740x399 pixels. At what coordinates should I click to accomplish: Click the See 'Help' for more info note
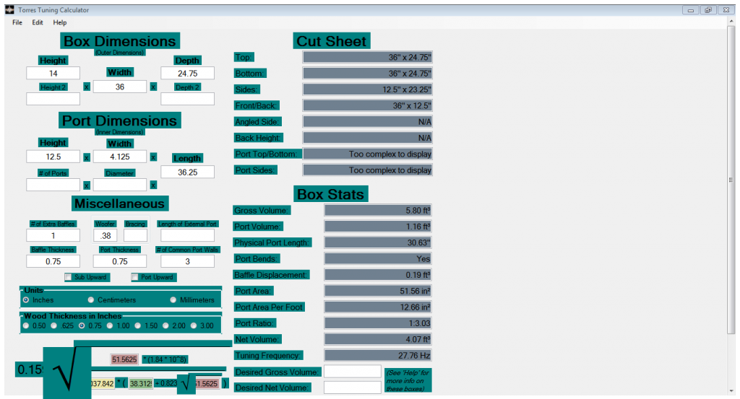(408, 381)
